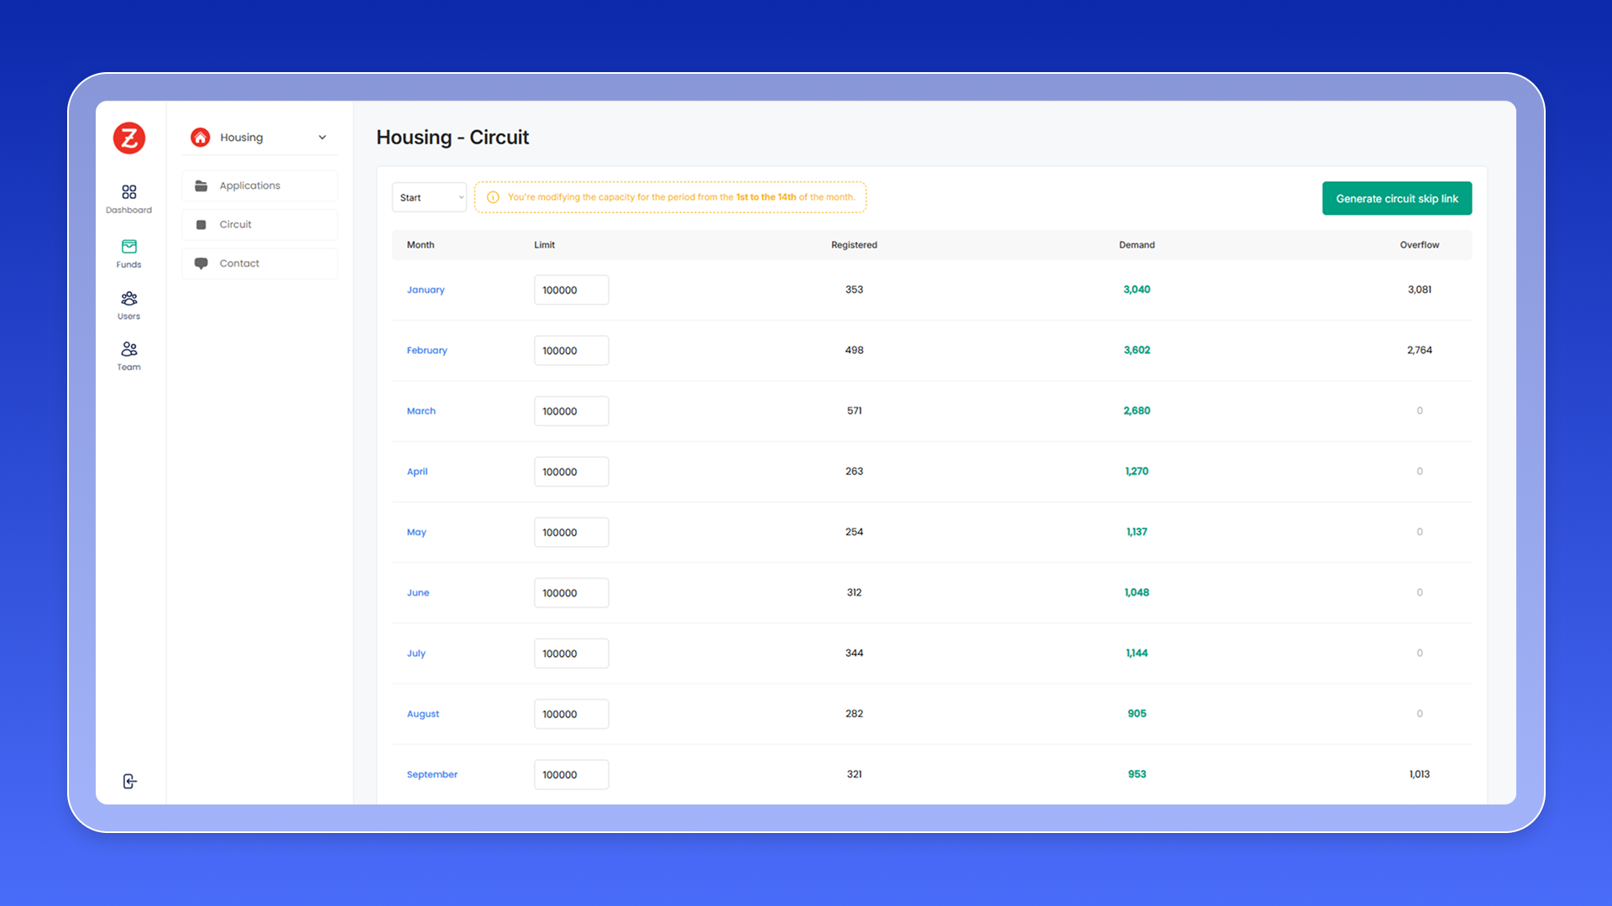Open the September month link
1612x906 pixels.
pyautogui.click(x=432, y=774)
